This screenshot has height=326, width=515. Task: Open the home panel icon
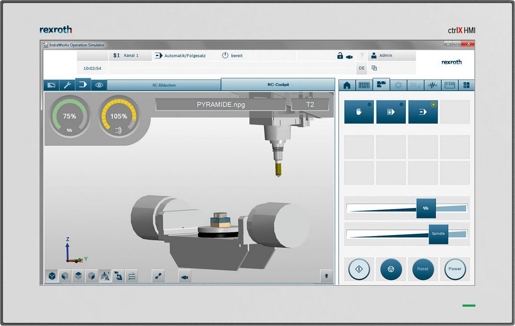[x=347, y=85]
